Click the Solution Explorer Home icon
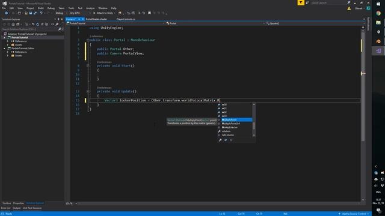The height and width of the screenshot is (216, 385). click(x=13, y=24)
